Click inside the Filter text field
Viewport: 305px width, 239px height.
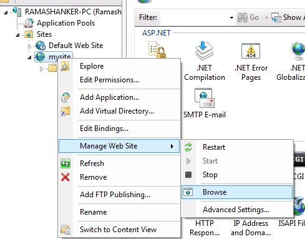pos(195,17)
